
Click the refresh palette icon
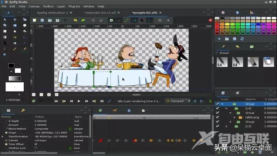click(x=242, y=39)
